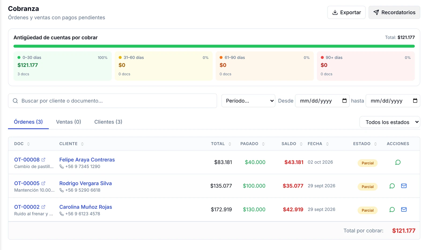
Task: Click the Exportar button
Action: pyautogui.click(x=346, y=12)
